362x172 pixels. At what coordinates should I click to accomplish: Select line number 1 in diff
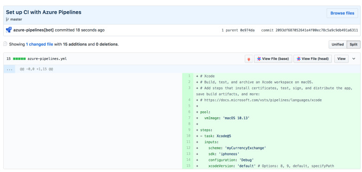coord(188,76)
